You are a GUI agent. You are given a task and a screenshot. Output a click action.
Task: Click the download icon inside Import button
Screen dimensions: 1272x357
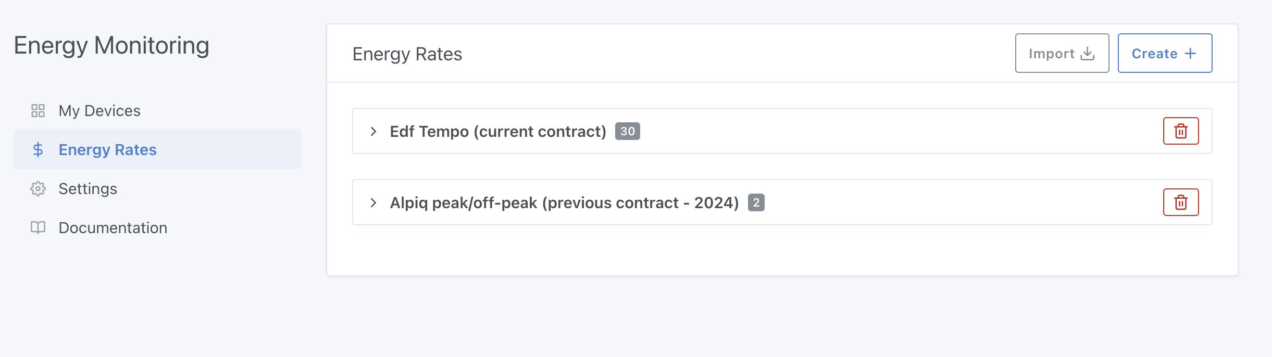point(1087,53)
